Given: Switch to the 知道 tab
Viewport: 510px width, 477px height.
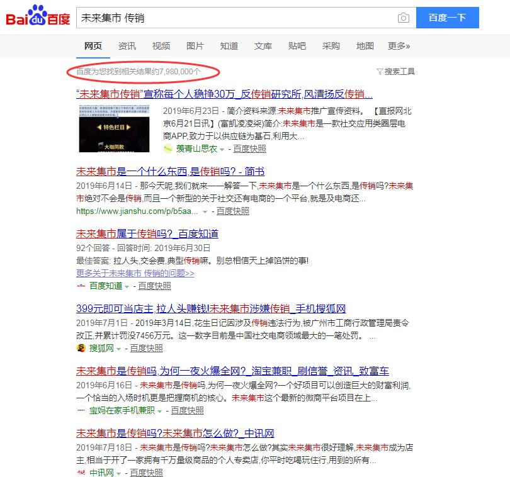Looking at the screenshot, I should coord(229,46).
